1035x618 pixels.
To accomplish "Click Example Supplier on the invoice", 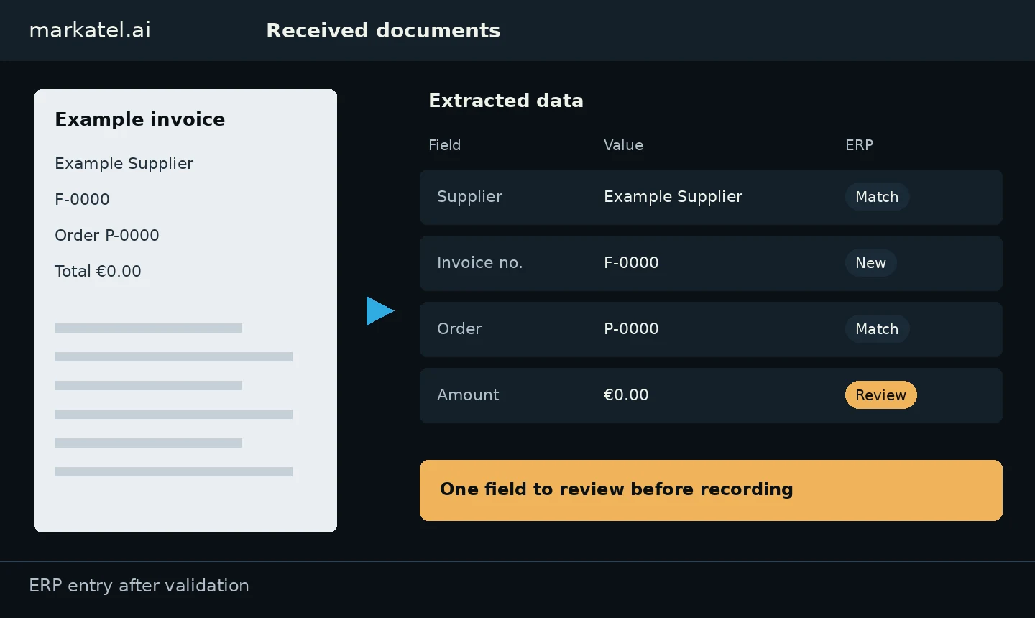I will [x=124, y=164].
